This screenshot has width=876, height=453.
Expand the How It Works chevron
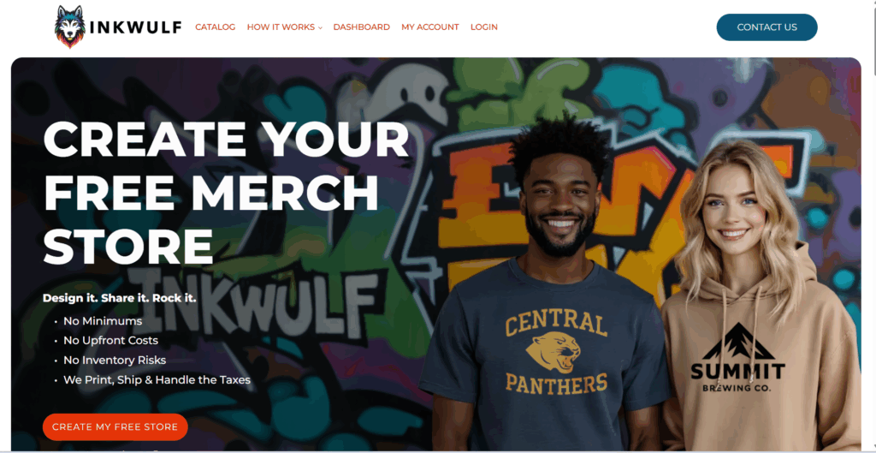(x=320, y=27)
